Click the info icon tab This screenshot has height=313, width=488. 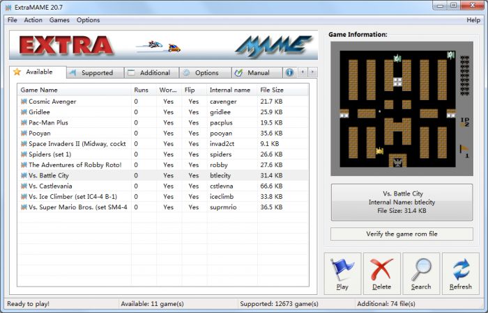(289, 72)
